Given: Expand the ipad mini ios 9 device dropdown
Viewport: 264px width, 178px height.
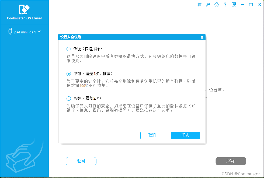Looking at the screenshot, I should (39, 32).
